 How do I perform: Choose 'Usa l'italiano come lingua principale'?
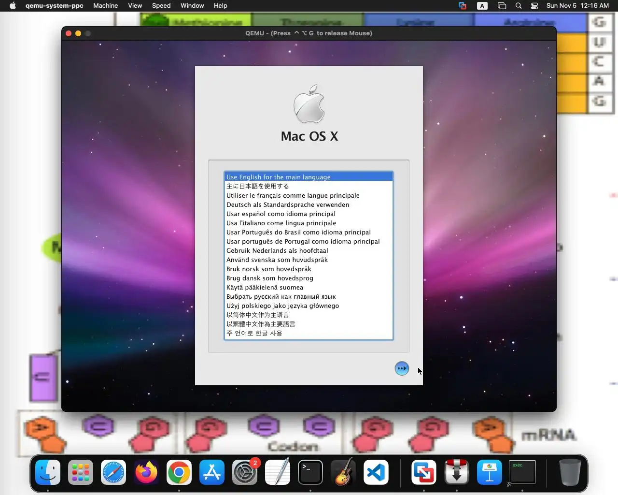309,223
